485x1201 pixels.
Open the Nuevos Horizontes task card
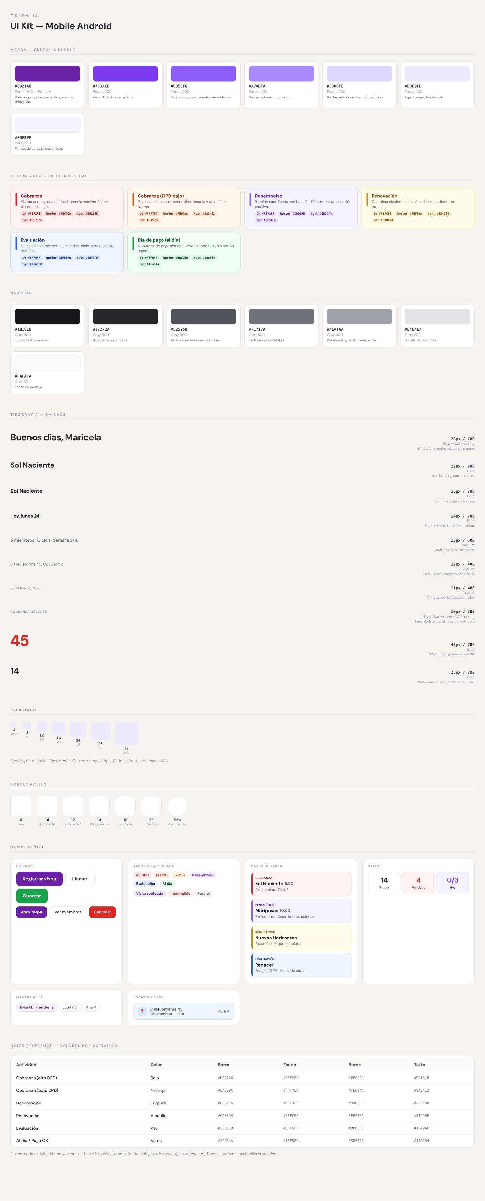301,938
